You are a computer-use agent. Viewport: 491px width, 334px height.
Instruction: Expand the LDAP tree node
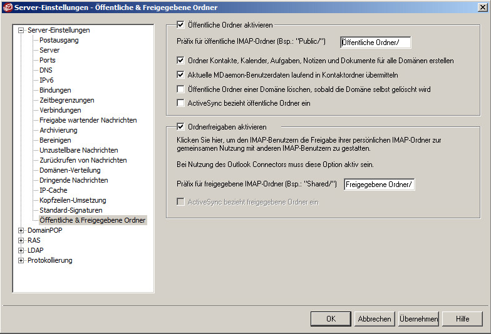click(x=21, y=250)
